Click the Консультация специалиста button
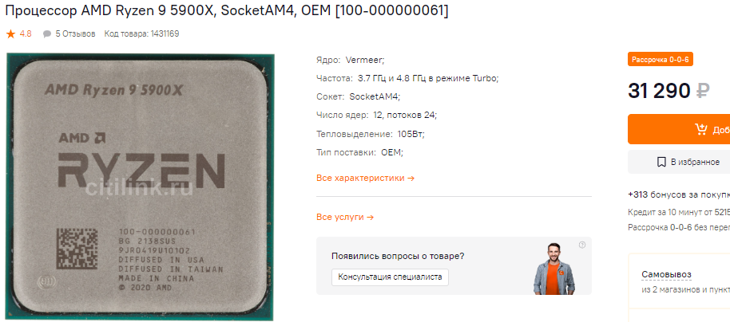Image resolution: width=730 pixels, height=322 pixels. (390, 277)
